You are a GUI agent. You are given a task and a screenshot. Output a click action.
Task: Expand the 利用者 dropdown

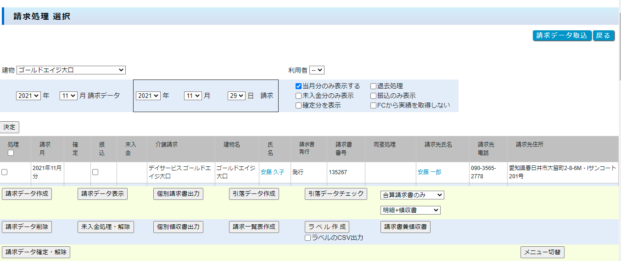[317, 70]
